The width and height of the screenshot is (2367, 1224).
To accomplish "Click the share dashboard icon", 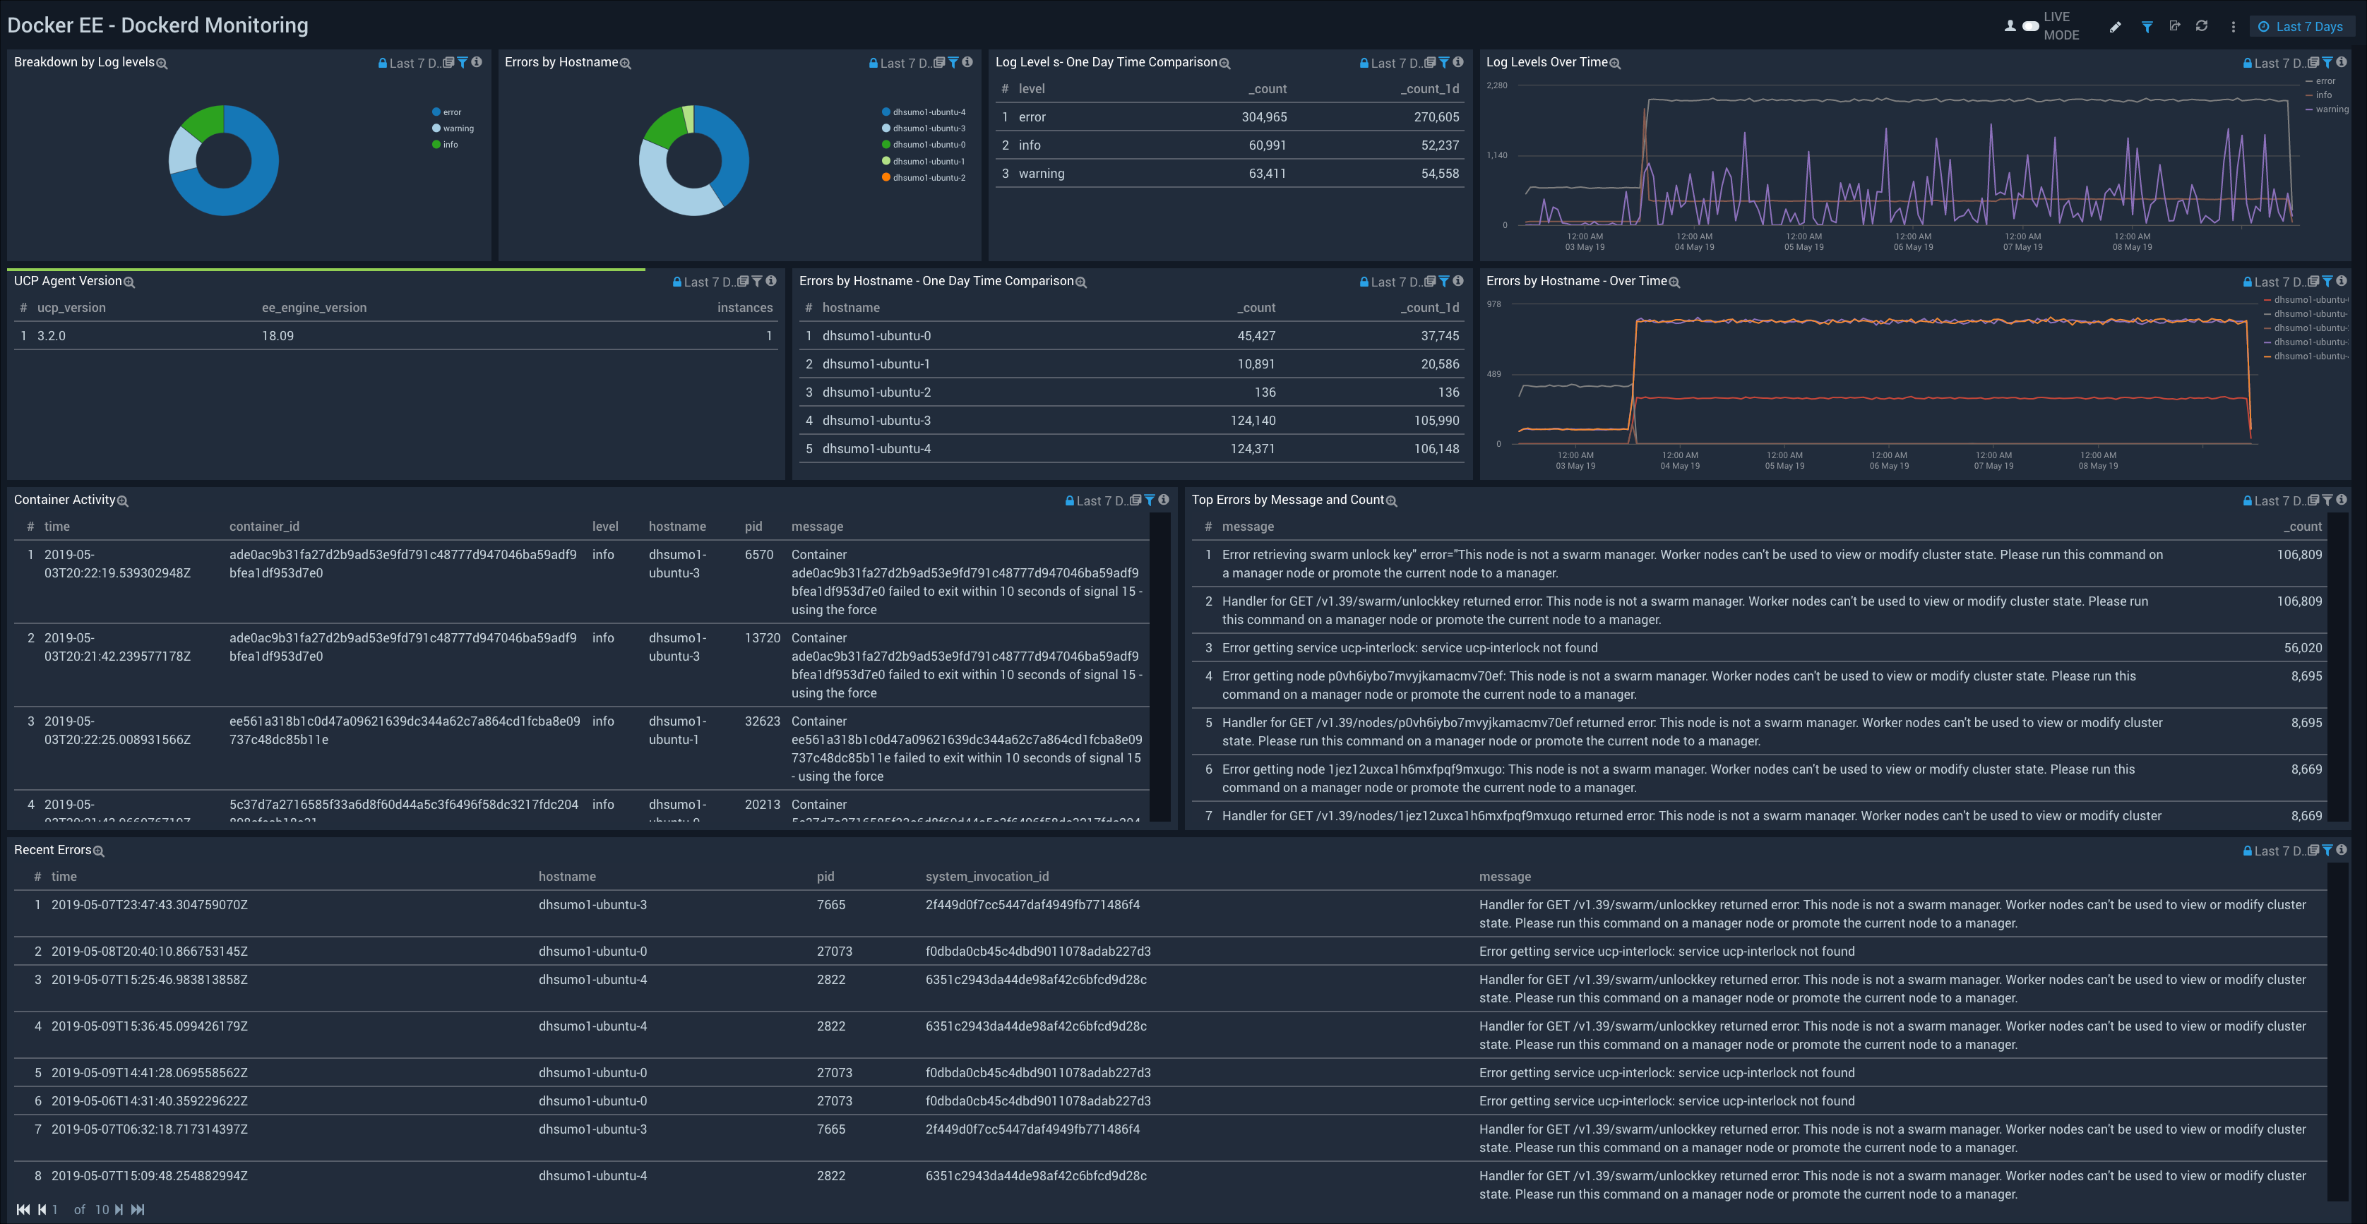I will click(2174, 25).
